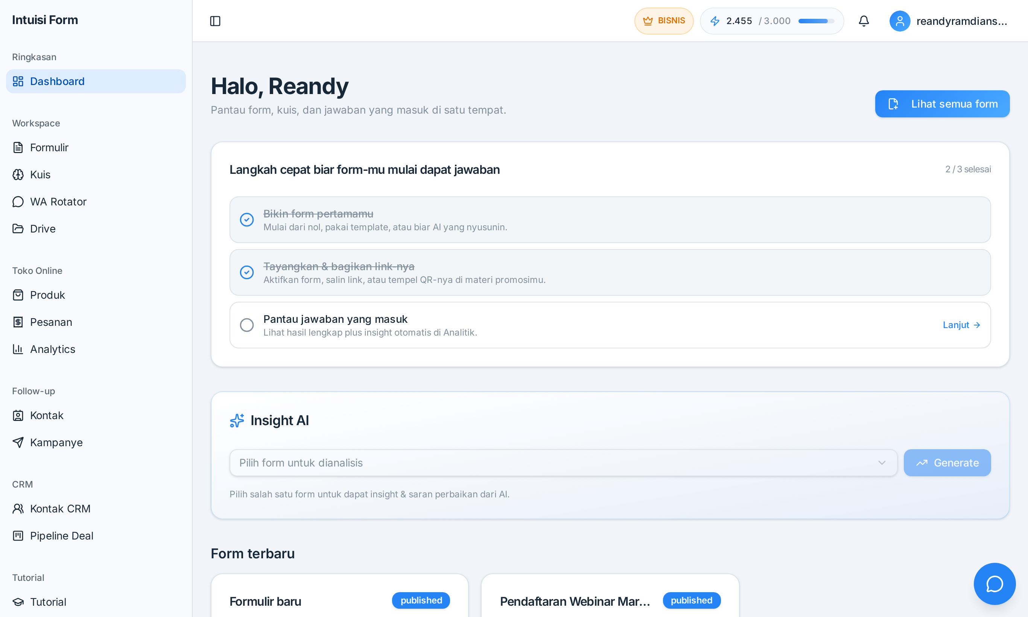
Task: Open the notifications bell
Action: (864, 21)
